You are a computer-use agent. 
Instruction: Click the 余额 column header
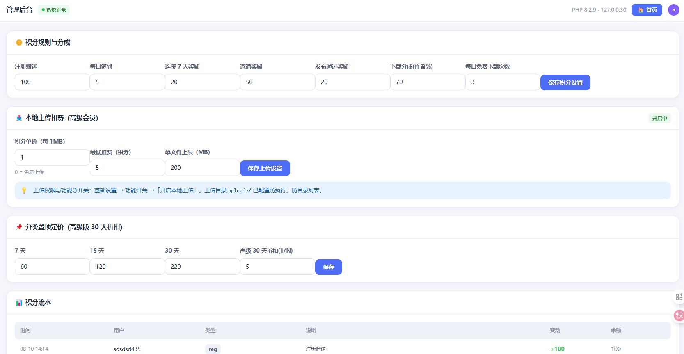(616, 330)
